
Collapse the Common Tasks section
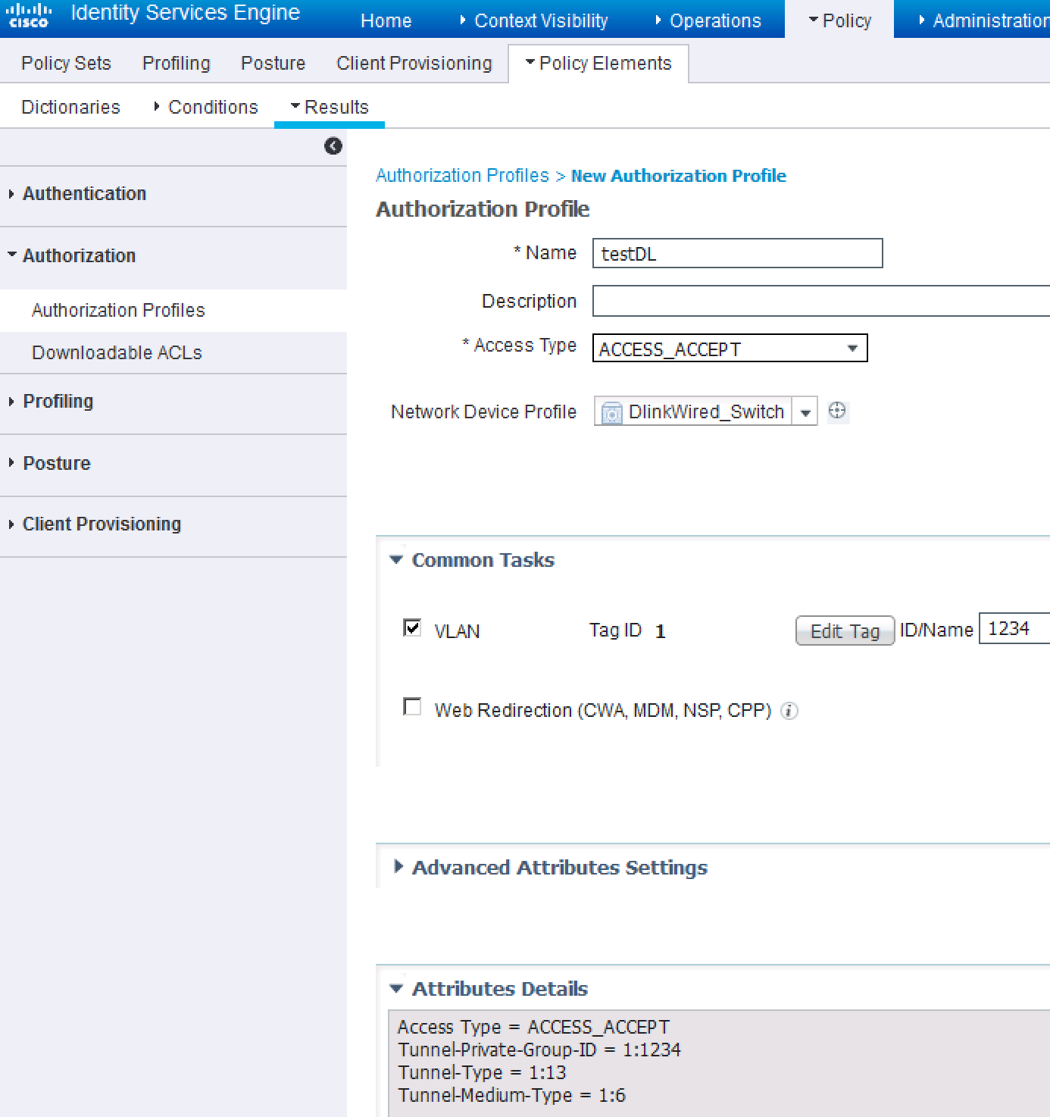click(396, 560)
